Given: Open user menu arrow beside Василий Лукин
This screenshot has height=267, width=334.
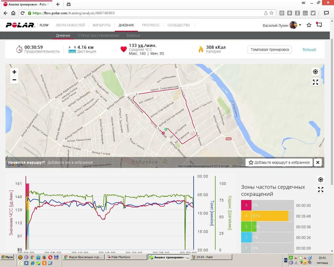Looking at the screenshot, I should pos(300,25).
